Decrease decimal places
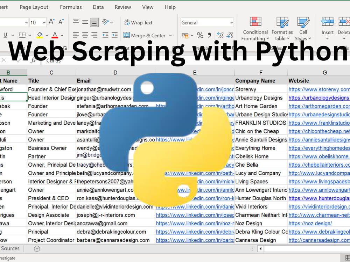The height and width of the screenshot is (262, 350). click(x=230, y=35)
